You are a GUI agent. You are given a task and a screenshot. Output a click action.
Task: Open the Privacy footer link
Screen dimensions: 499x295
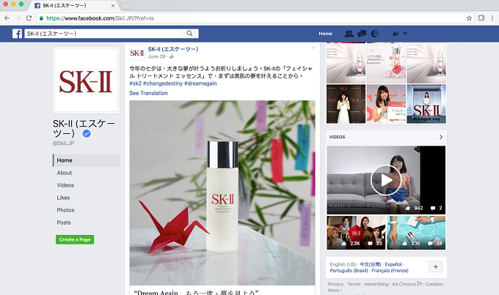[x=336, y=284]
